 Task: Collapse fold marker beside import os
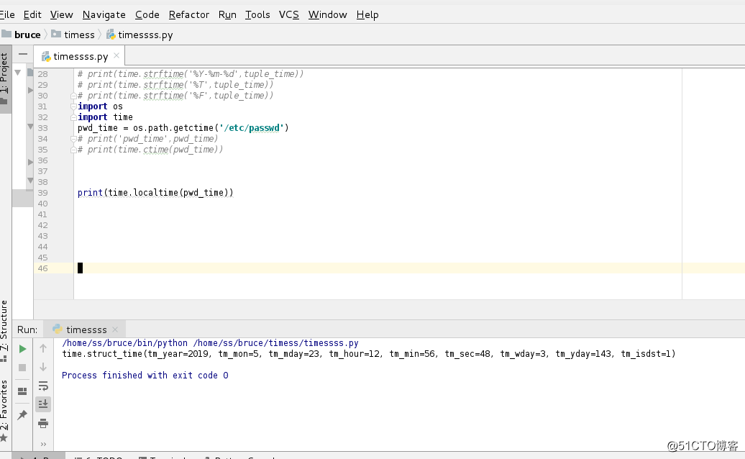click(x=73, y=106)
